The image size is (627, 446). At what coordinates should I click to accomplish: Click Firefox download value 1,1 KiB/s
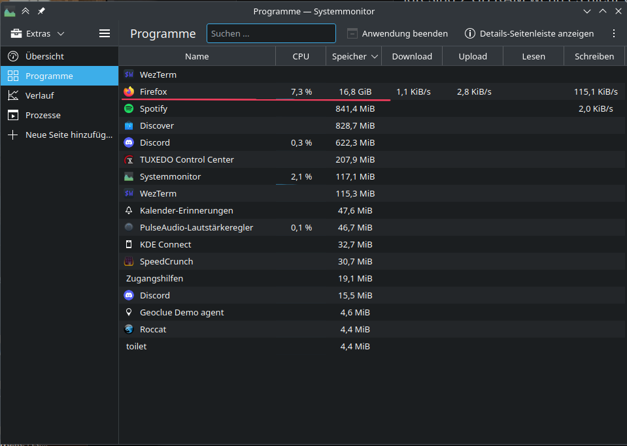click(x=413, y=91)
